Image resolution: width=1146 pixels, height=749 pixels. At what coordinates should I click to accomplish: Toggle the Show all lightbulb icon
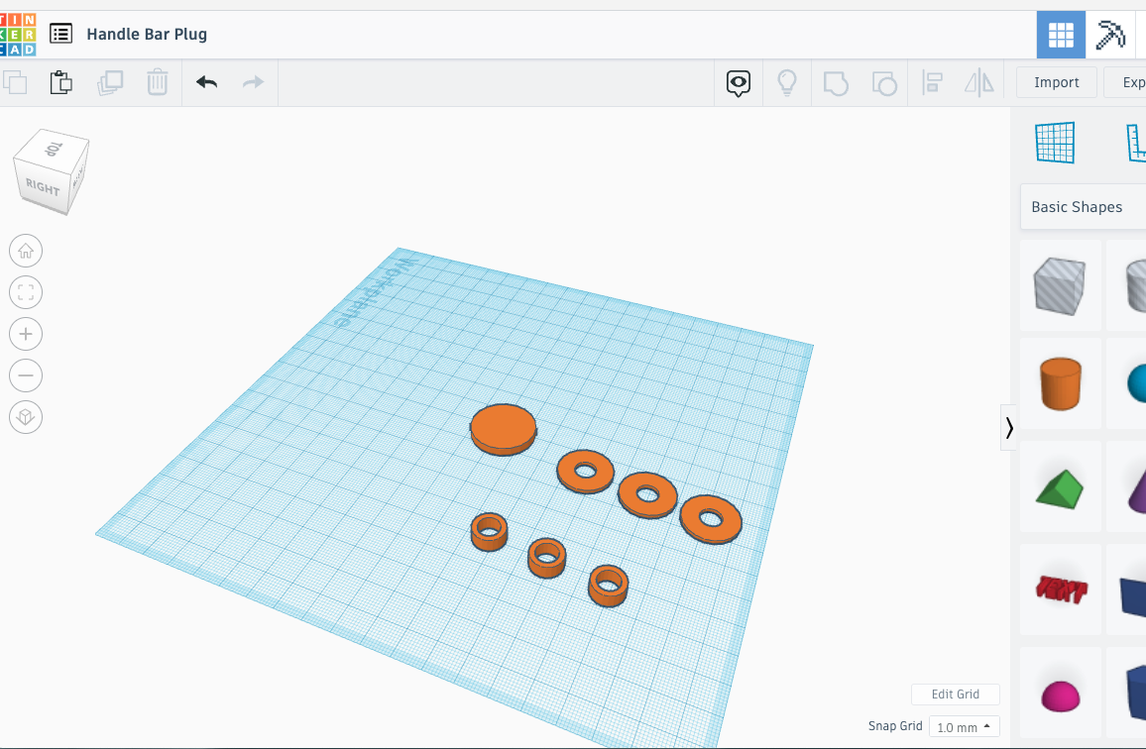tap(786, 82)
